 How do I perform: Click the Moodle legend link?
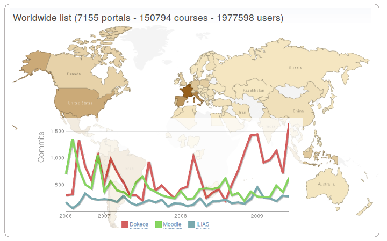click(173, 224)
